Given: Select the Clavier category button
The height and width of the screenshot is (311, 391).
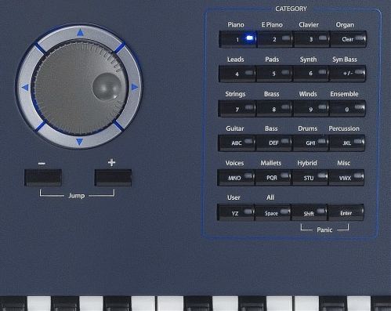Looking at the screenshot, I should pos(311,39).
